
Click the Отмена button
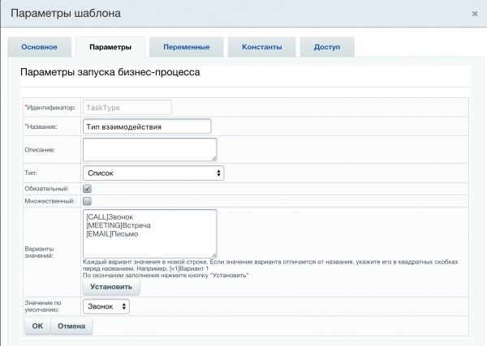tap(71, 325)
